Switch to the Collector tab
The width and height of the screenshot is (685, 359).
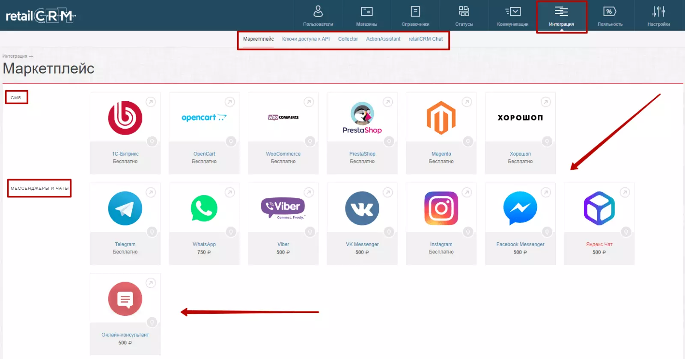(x=348, y=39)
